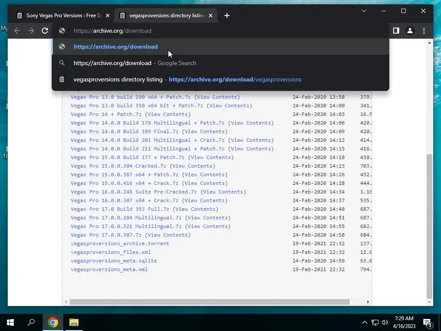Click the listing horizontal scrollbar thumb

(210, 302)
